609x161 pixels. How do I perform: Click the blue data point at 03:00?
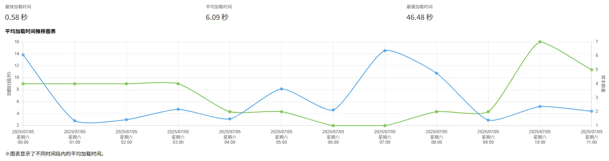(178, 109)
